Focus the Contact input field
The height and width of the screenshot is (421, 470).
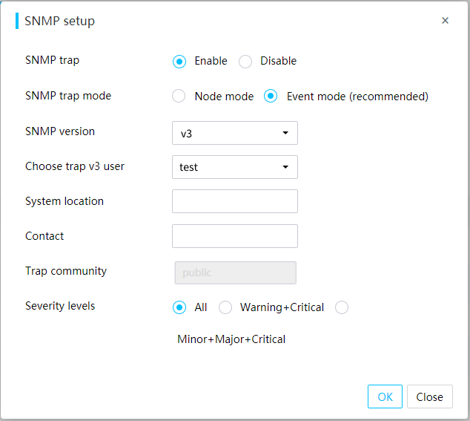pos(235,236)
